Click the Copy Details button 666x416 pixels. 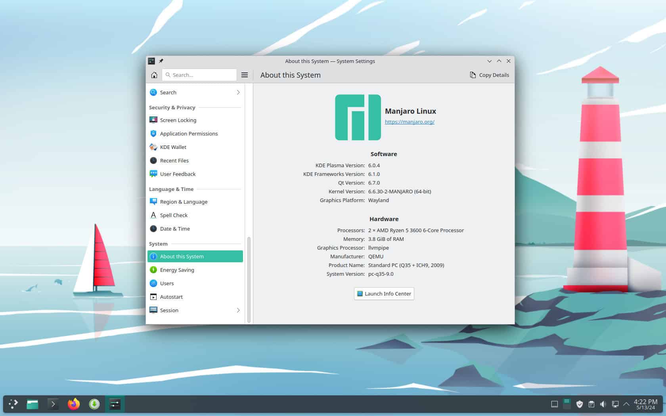click(x=489, y=75)
